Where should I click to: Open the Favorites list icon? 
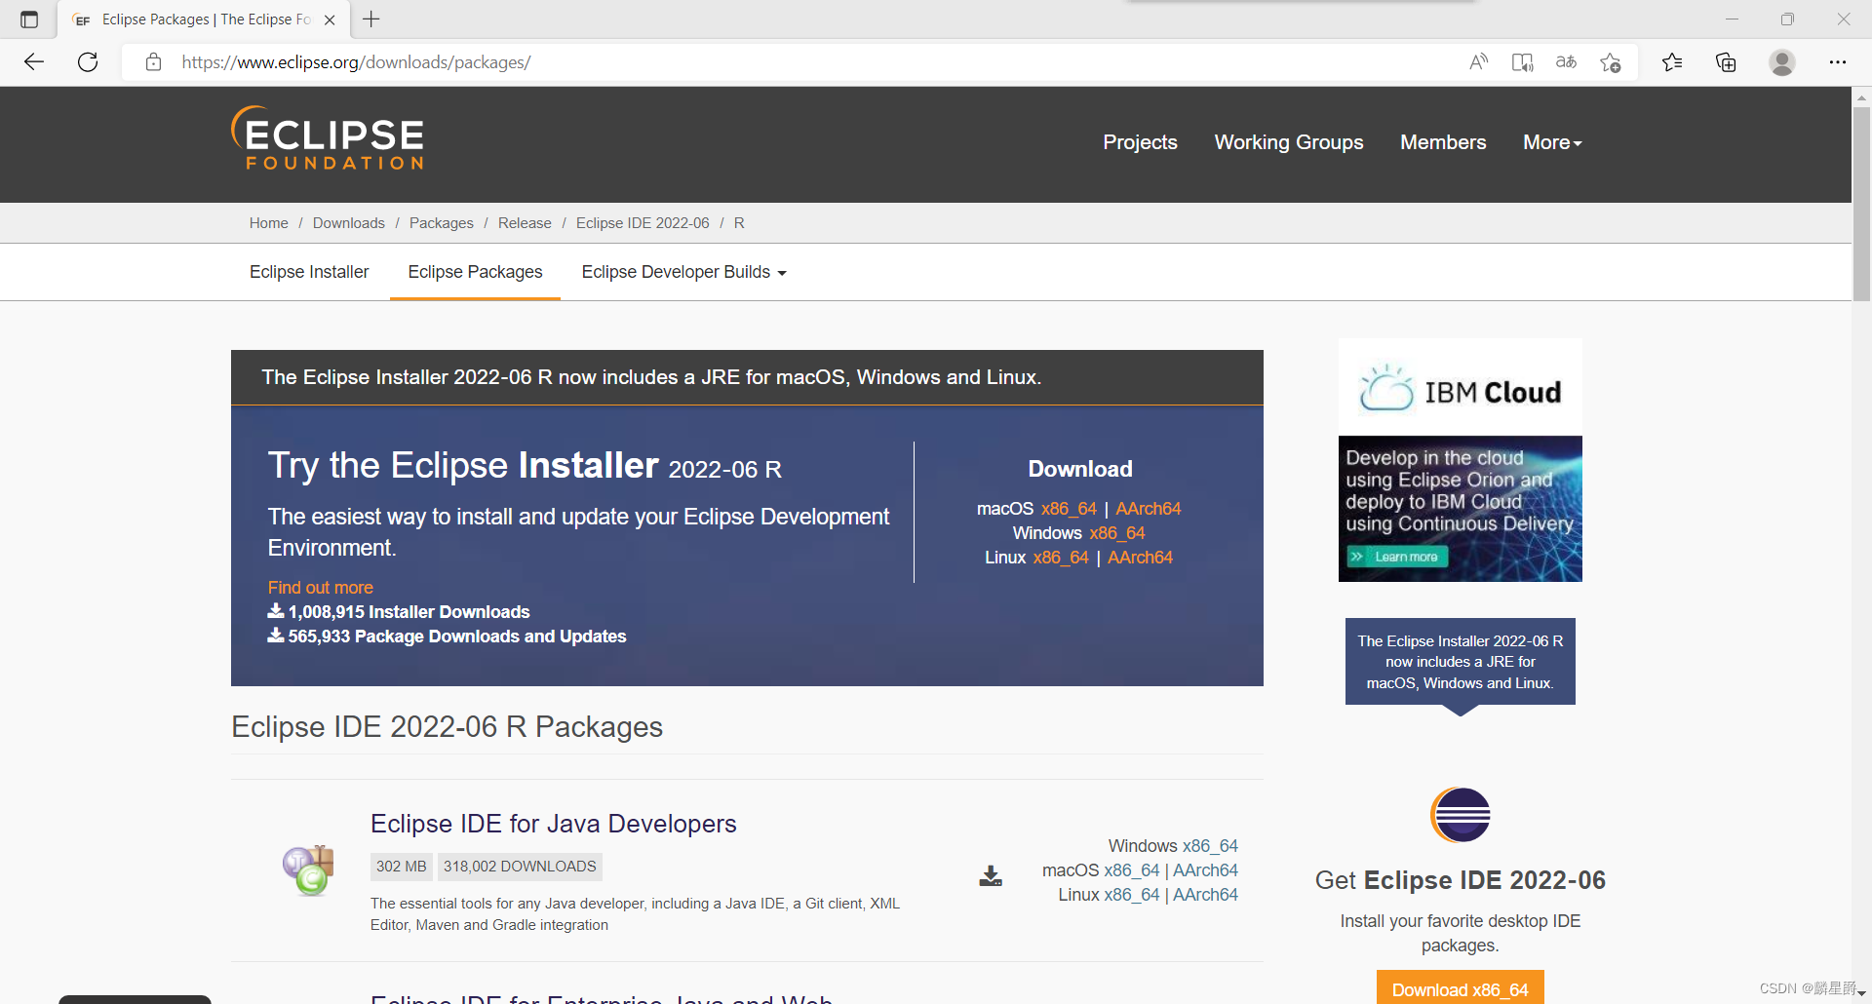1672,62
